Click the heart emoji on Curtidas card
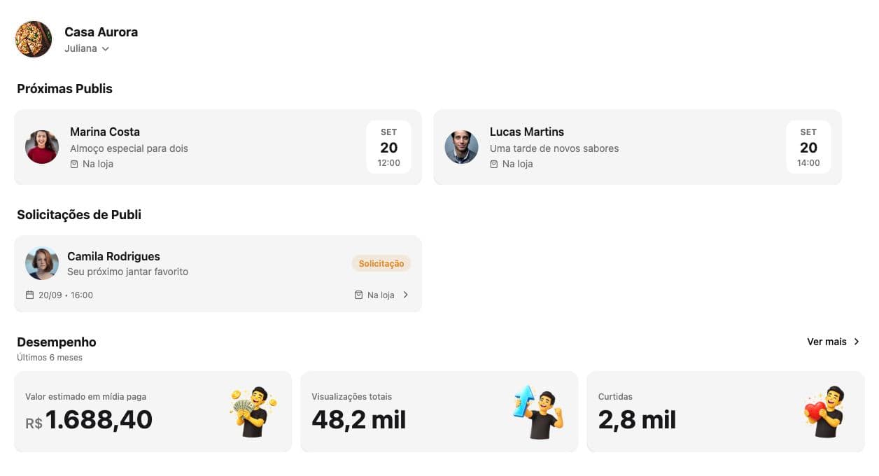 pyautogui.click(x=825, y=412)
